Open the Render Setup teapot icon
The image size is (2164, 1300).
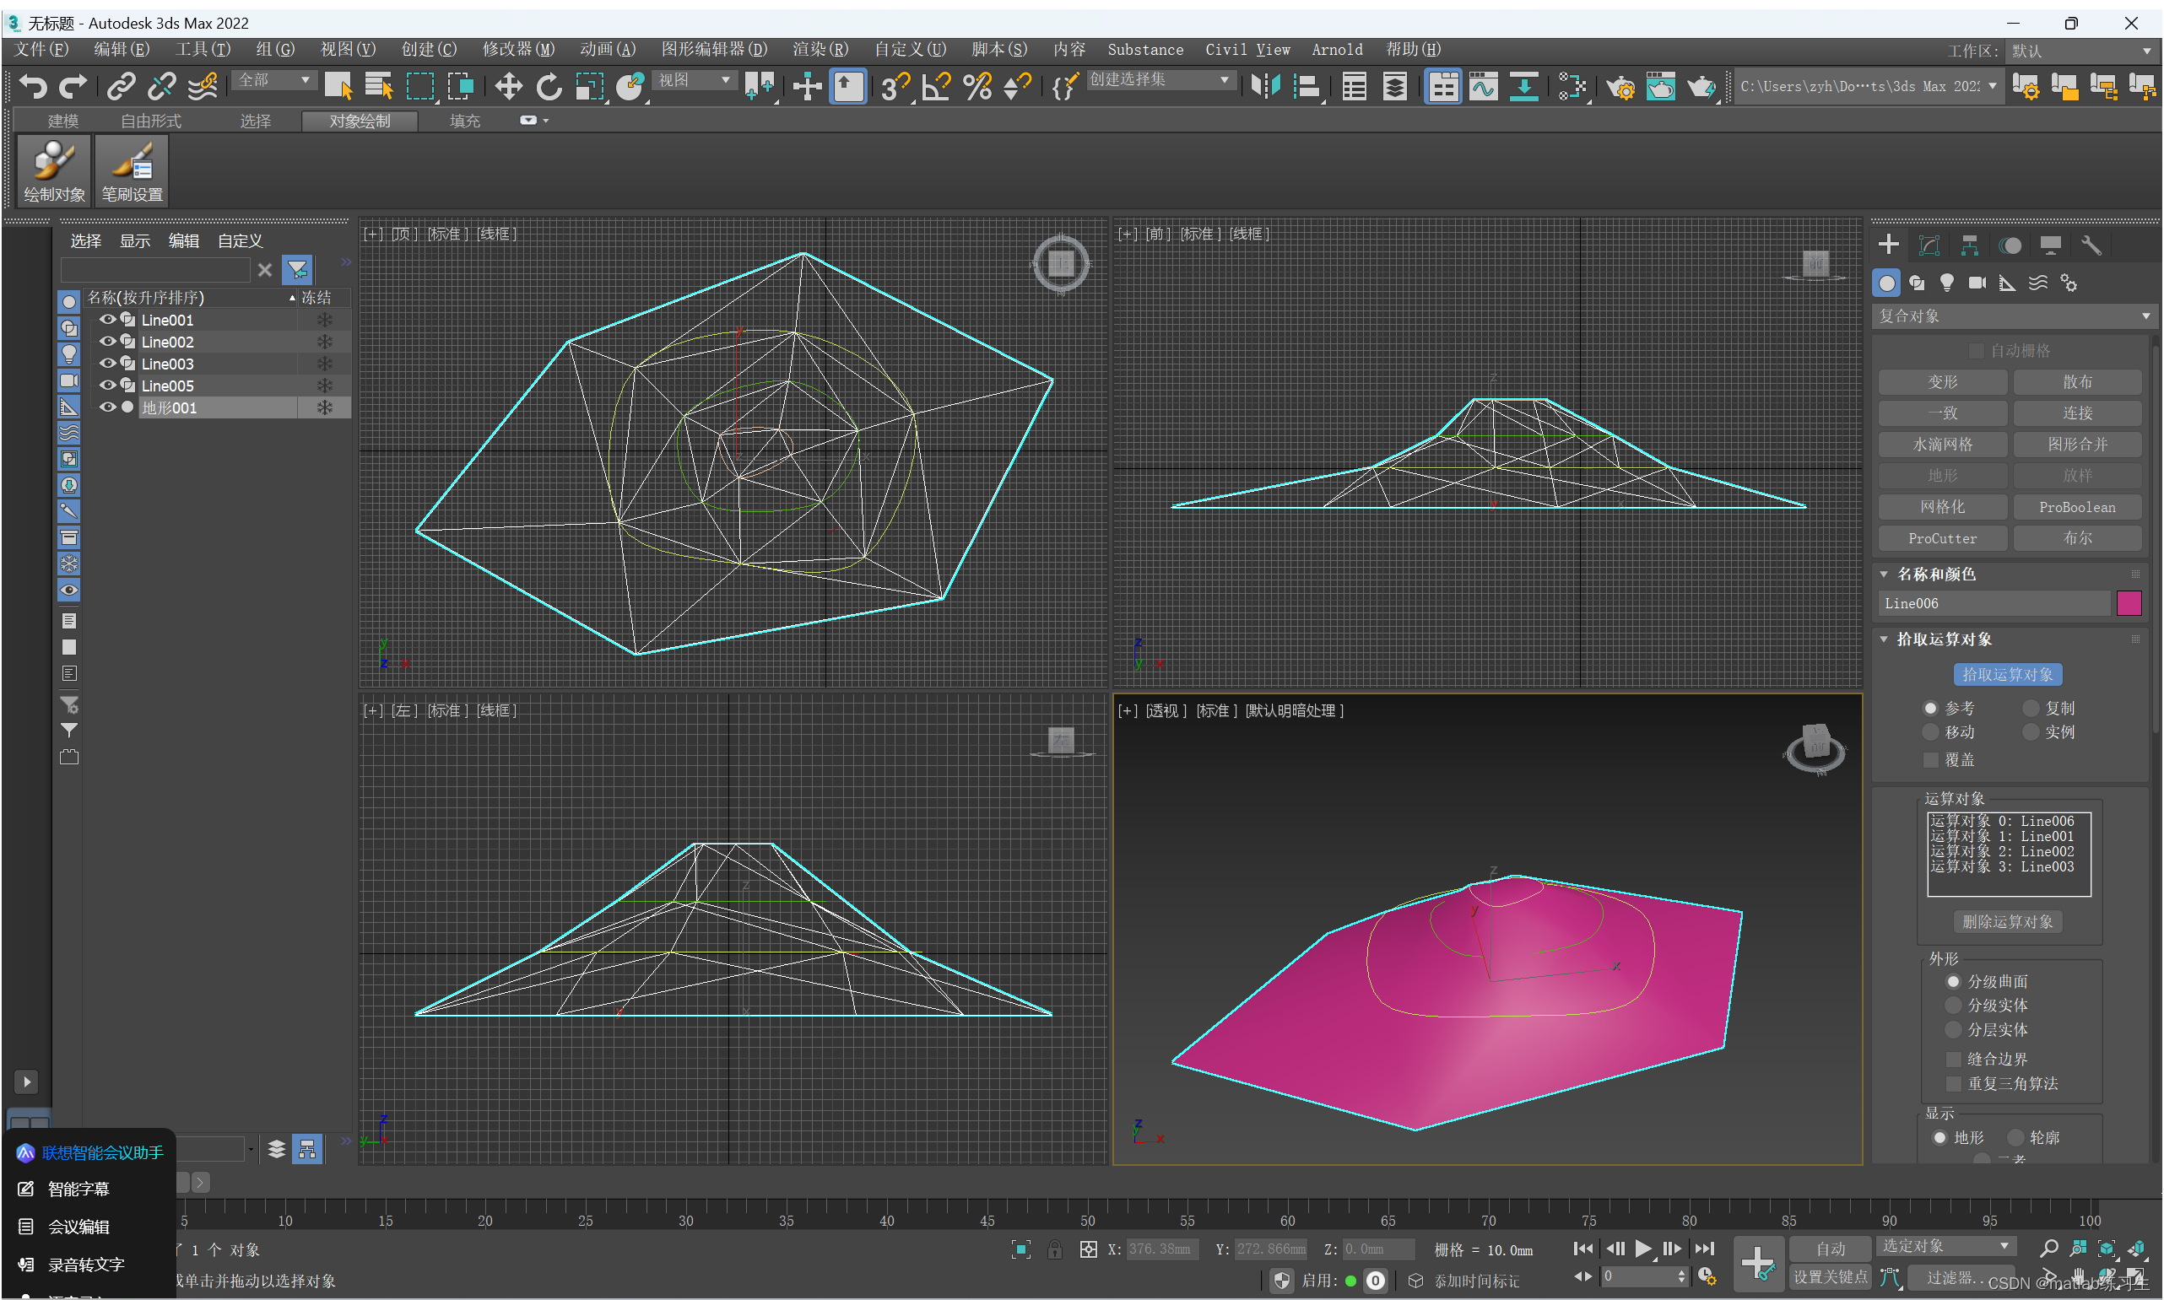[1620, 86]
